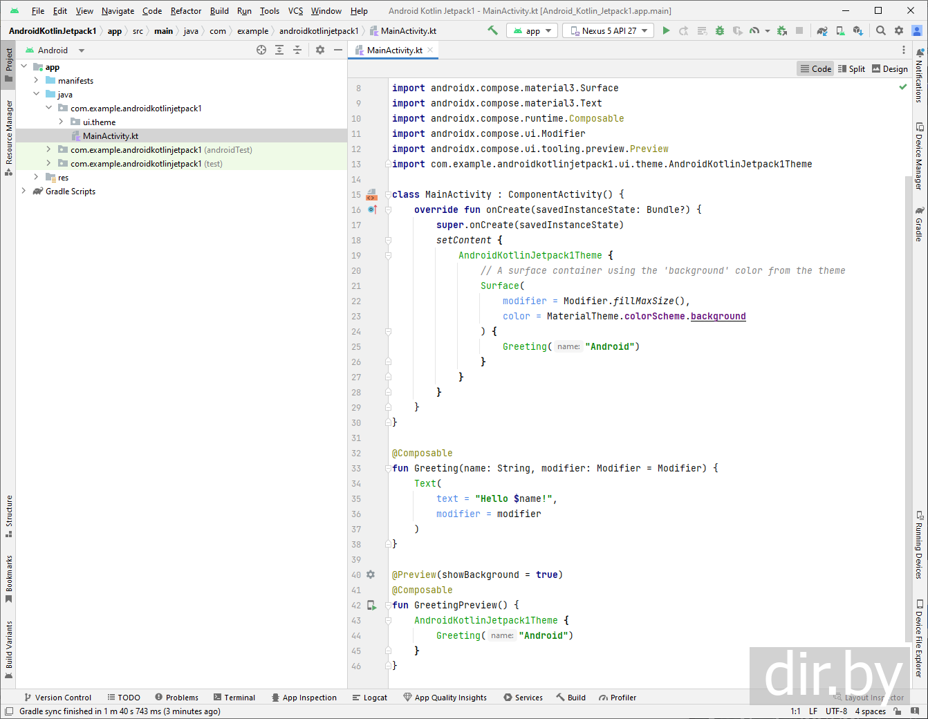The width and height of the screenshot is (928, 719).
Task: Switch editor to Design view mode
Action: (890, 68)
